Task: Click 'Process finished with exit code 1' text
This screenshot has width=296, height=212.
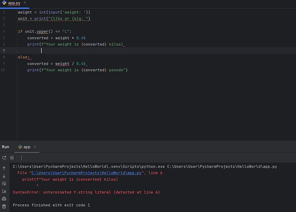Action: [51, 205]
